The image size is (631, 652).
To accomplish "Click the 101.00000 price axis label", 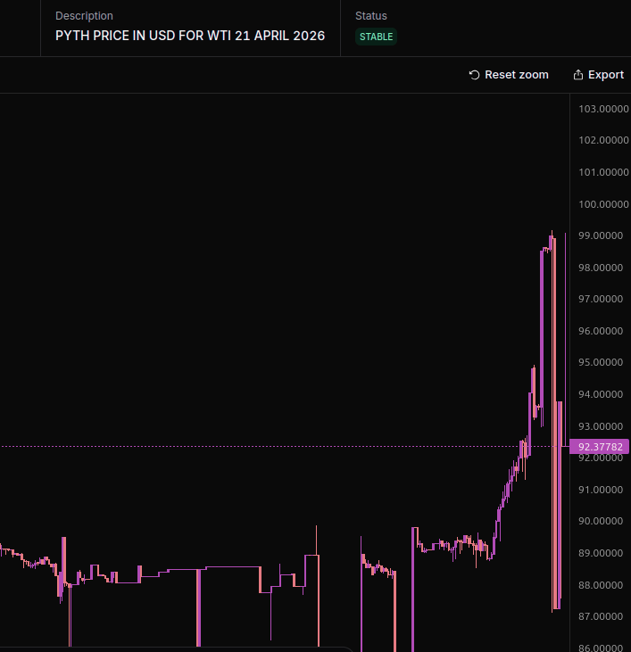I will [x=603, y=172].
